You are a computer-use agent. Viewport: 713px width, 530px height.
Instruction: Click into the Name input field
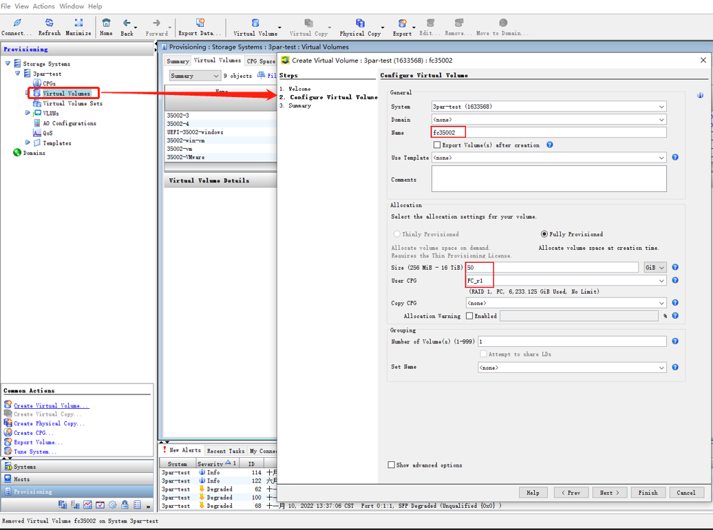tap(549, 132)
